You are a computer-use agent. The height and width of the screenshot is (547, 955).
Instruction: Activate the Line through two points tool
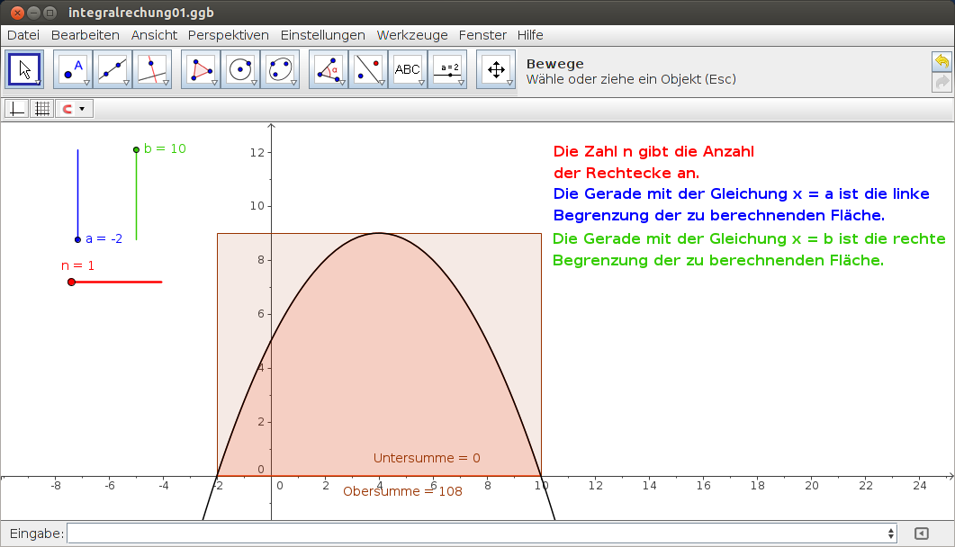tap(112, 69)
